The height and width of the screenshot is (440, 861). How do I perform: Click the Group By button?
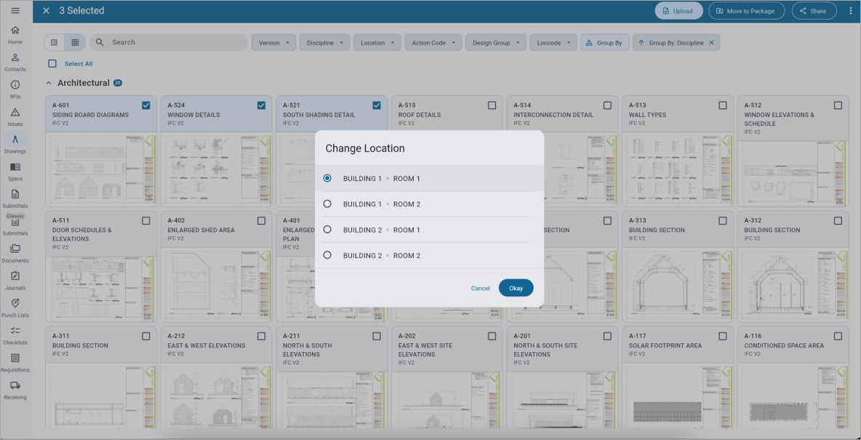tap(604, 43)
